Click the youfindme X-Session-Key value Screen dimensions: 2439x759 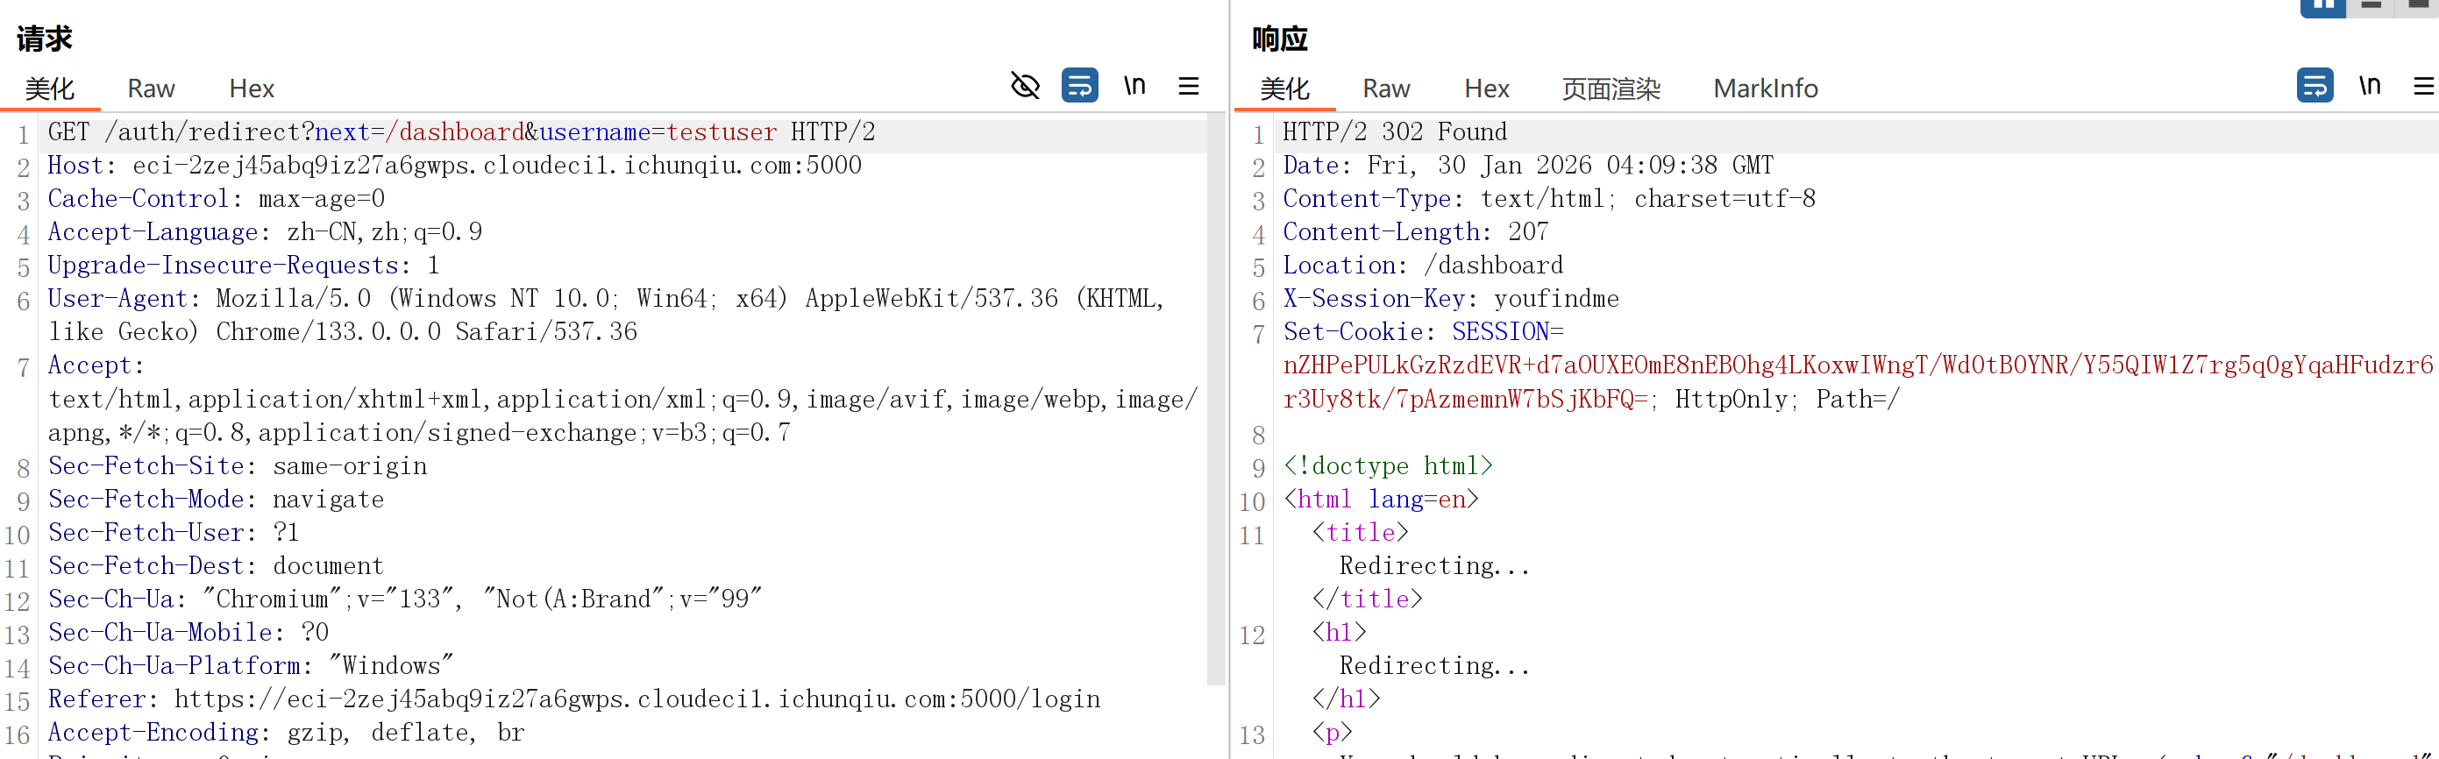tap(1555, 299)
